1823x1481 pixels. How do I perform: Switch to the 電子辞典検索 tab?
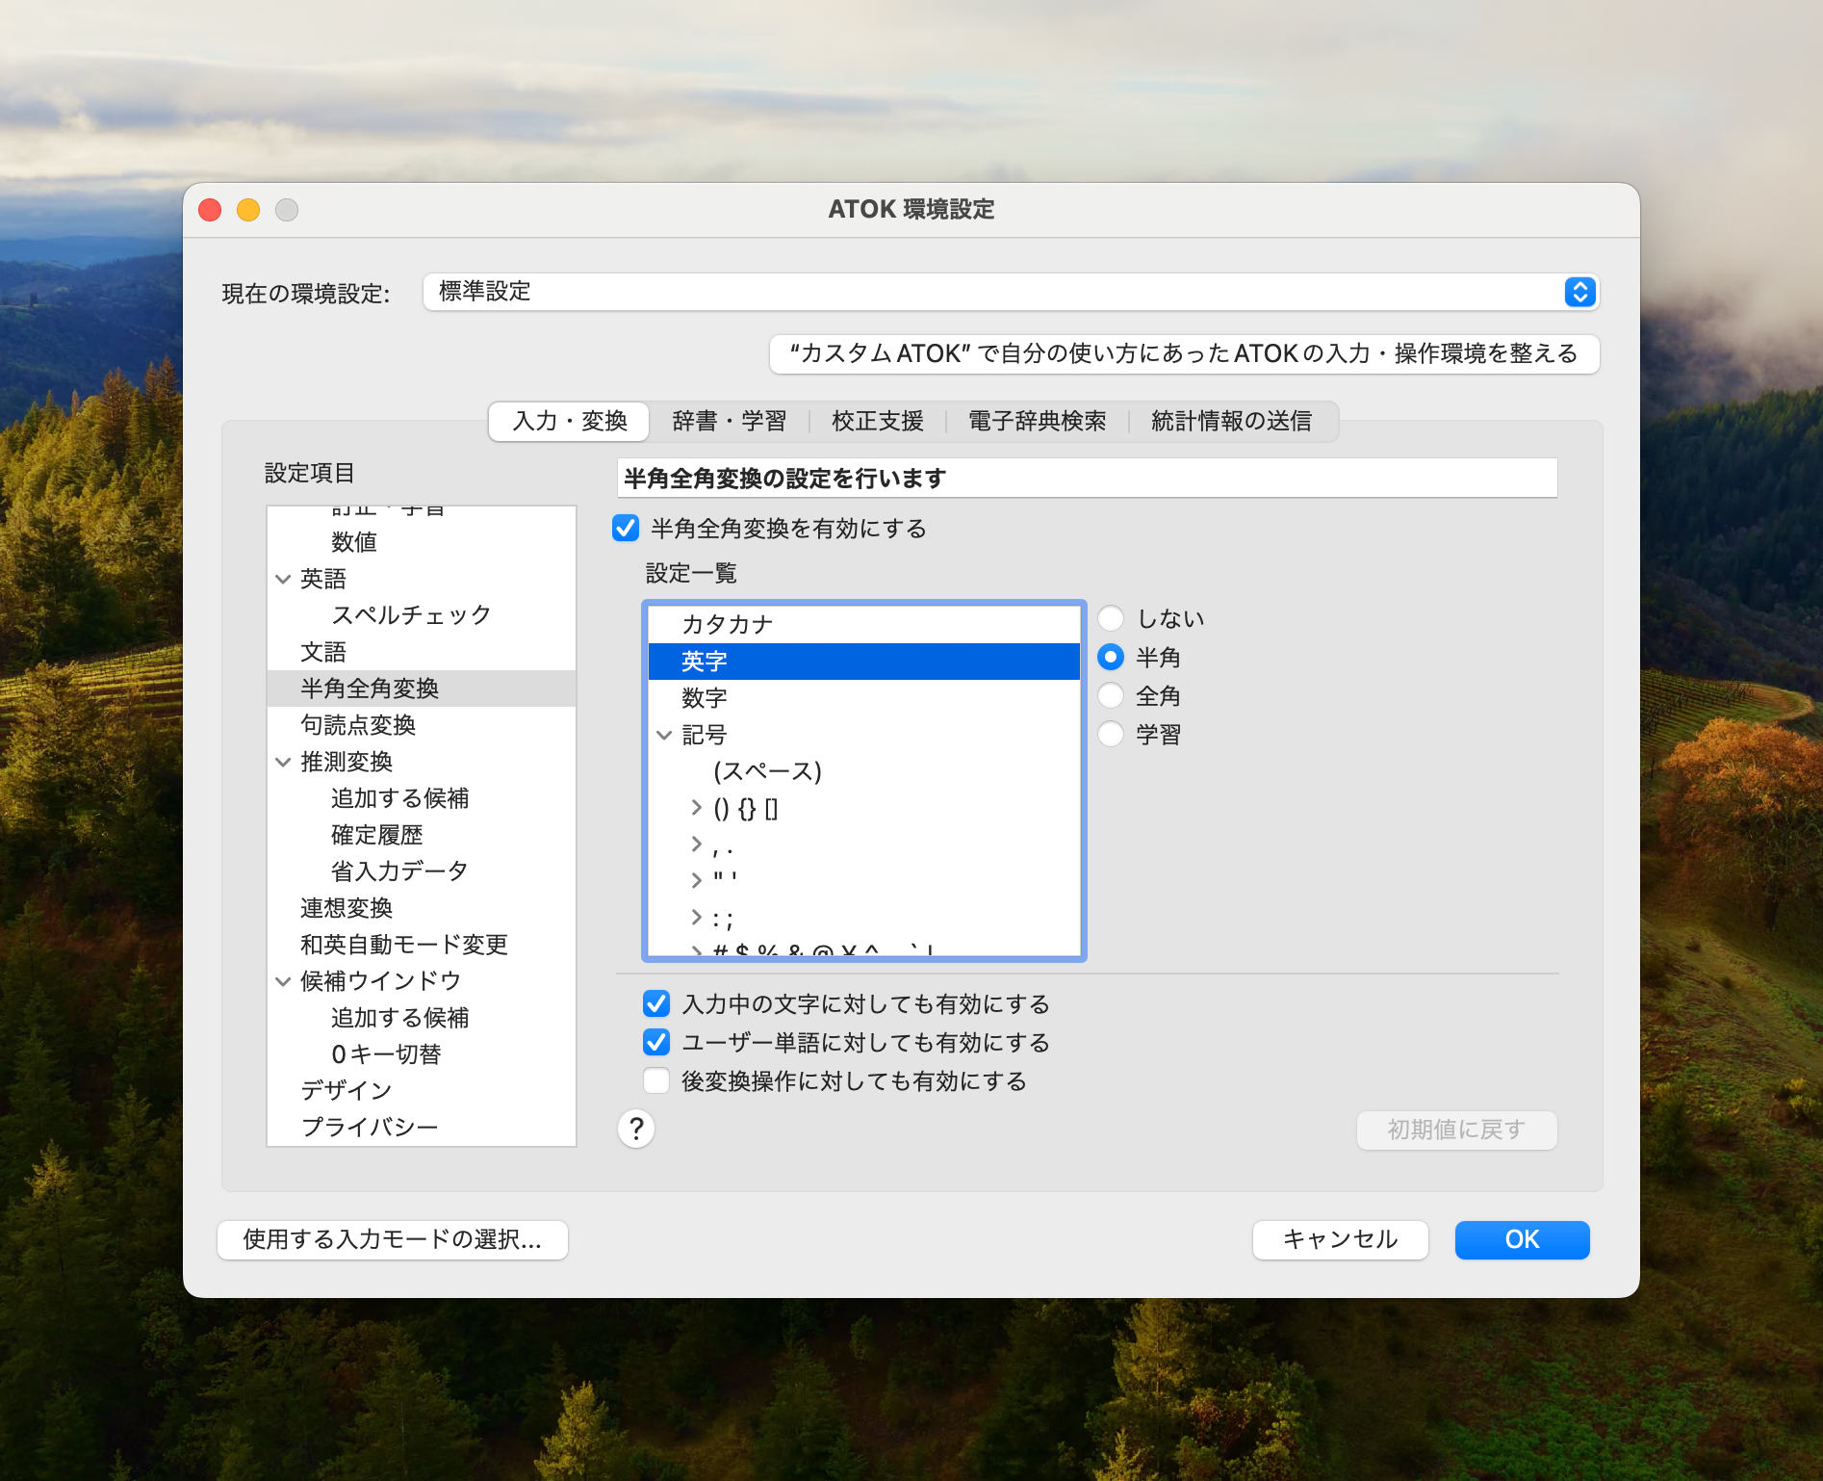pyautogui.click(x=1038, y=421)
